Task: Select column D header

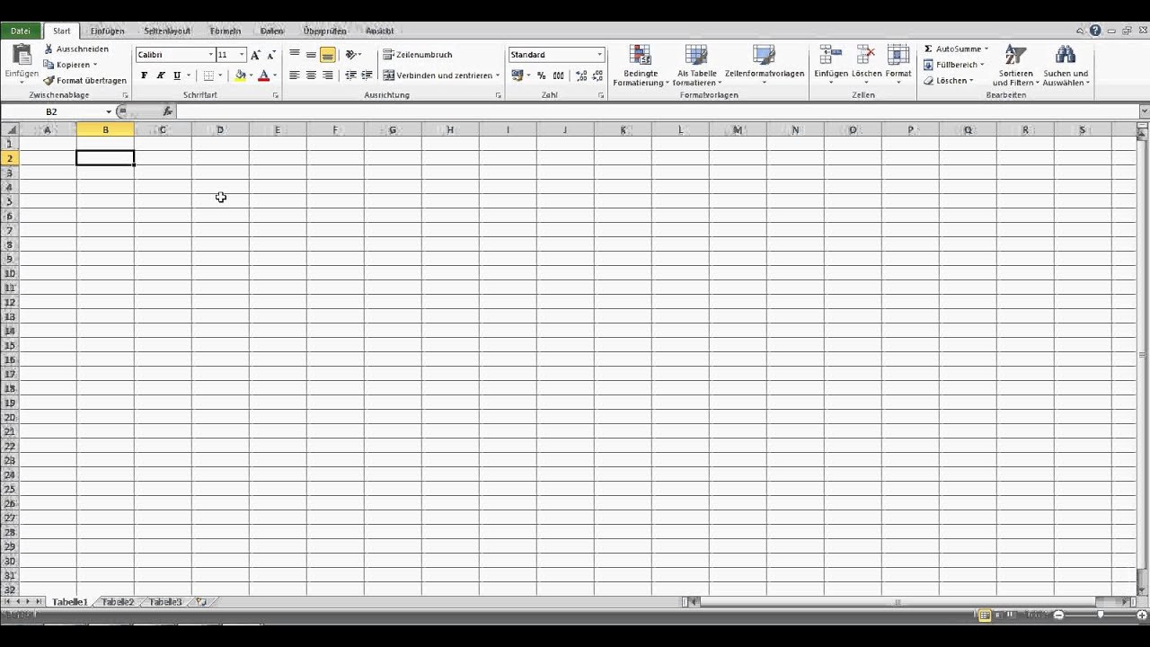Action: point(220,130)
